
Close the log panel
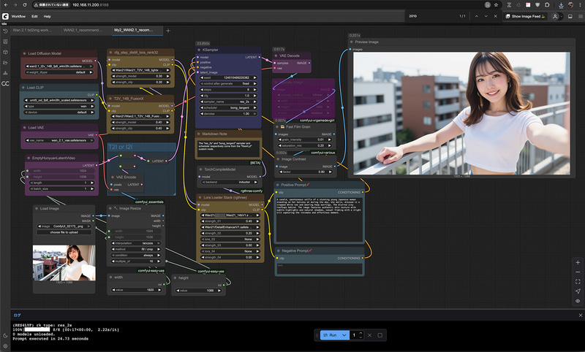580,315
